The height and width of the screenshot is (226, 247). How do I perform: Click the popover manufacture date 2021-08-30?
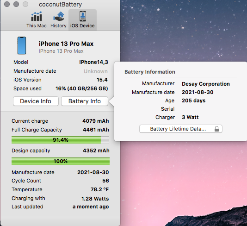[198, 92]
